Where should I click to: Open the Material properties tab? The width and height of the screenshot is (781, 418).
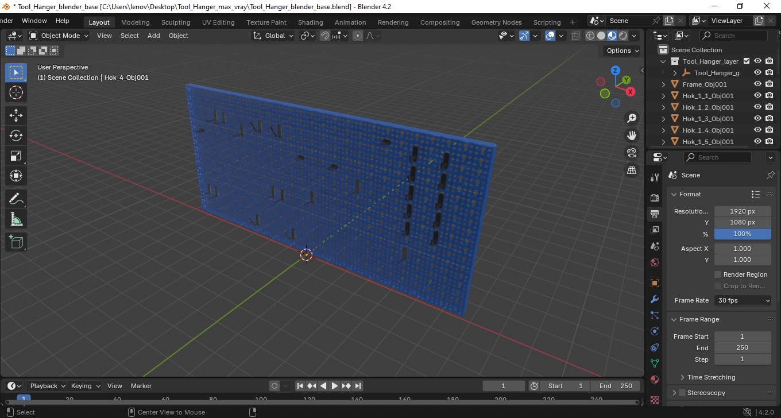click(654, 380)
